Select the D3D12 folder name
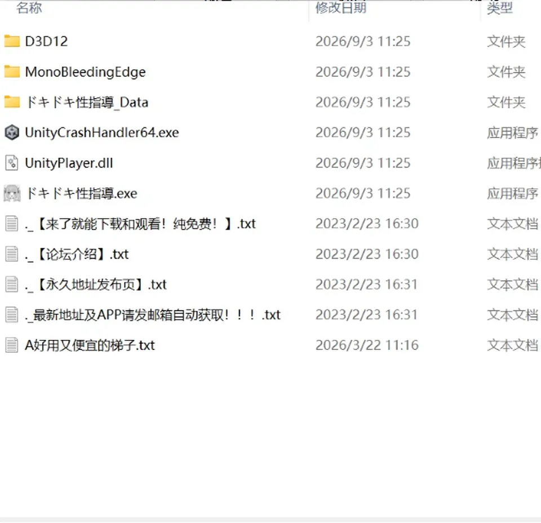Screen dimensions: 541x523 [46, 41]
